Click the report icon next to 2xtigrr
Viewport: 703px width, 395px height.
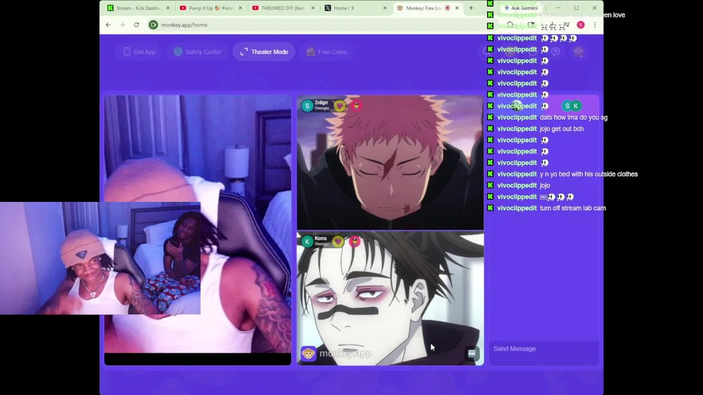pyautogui.click(x=355, y=106)
